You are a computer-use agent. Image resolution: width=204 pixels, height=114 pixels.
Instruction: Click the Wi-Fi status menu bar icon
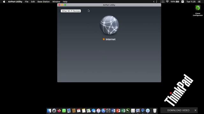[167, 2]
